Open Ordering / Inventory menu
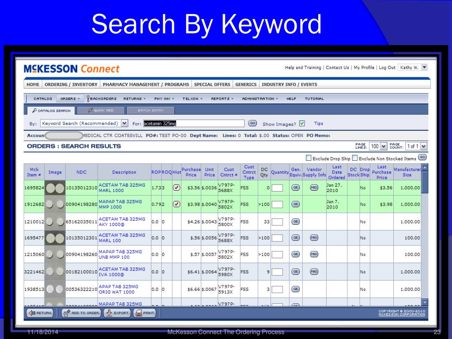 coord(71,84)
